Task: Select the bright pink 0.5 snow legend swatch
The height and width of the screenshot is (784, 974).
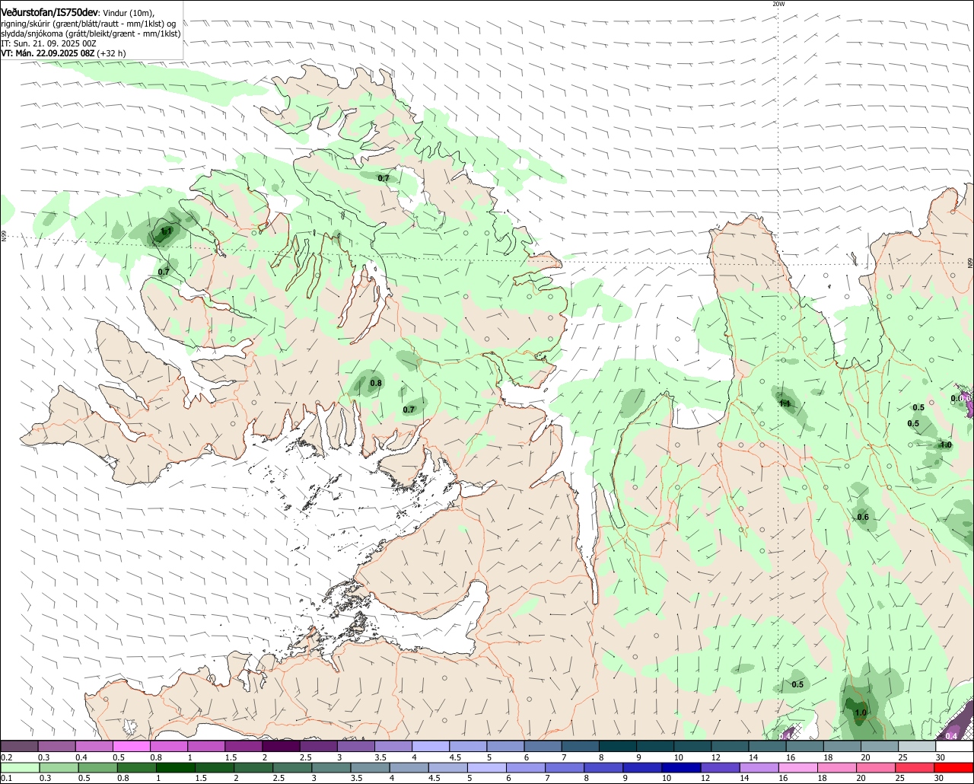Action: point(131,747)
